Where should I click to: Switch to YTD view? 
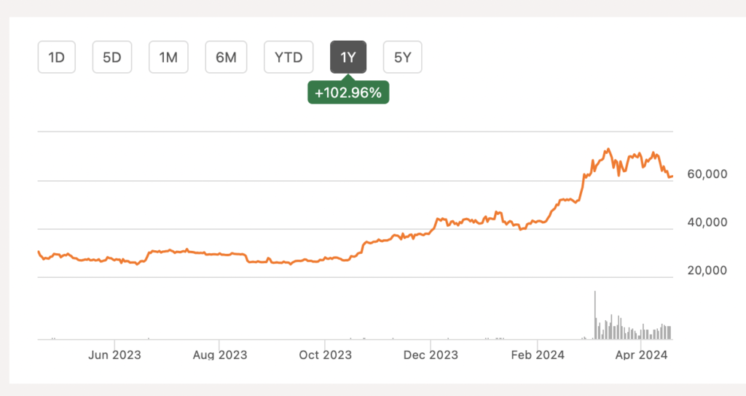288,58
